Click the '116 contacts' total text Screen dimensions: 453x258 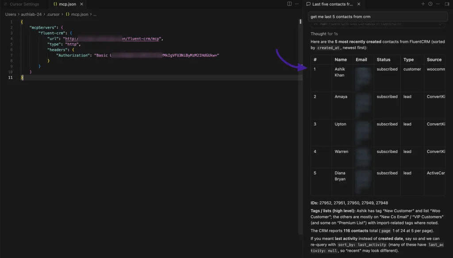point(356,231)
